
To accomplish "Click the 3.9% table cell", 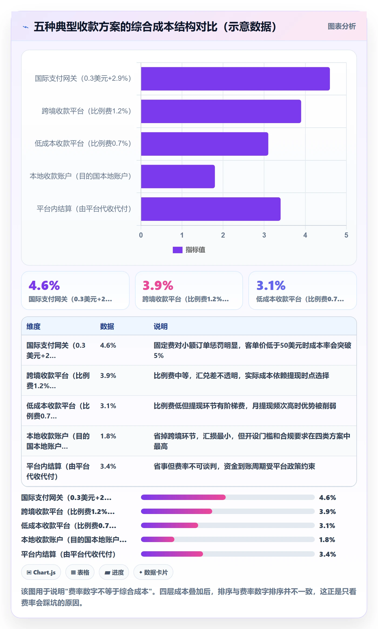I will pos(108,376).
